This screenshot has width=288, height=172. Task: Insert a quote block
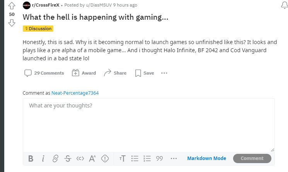point(159,158)
